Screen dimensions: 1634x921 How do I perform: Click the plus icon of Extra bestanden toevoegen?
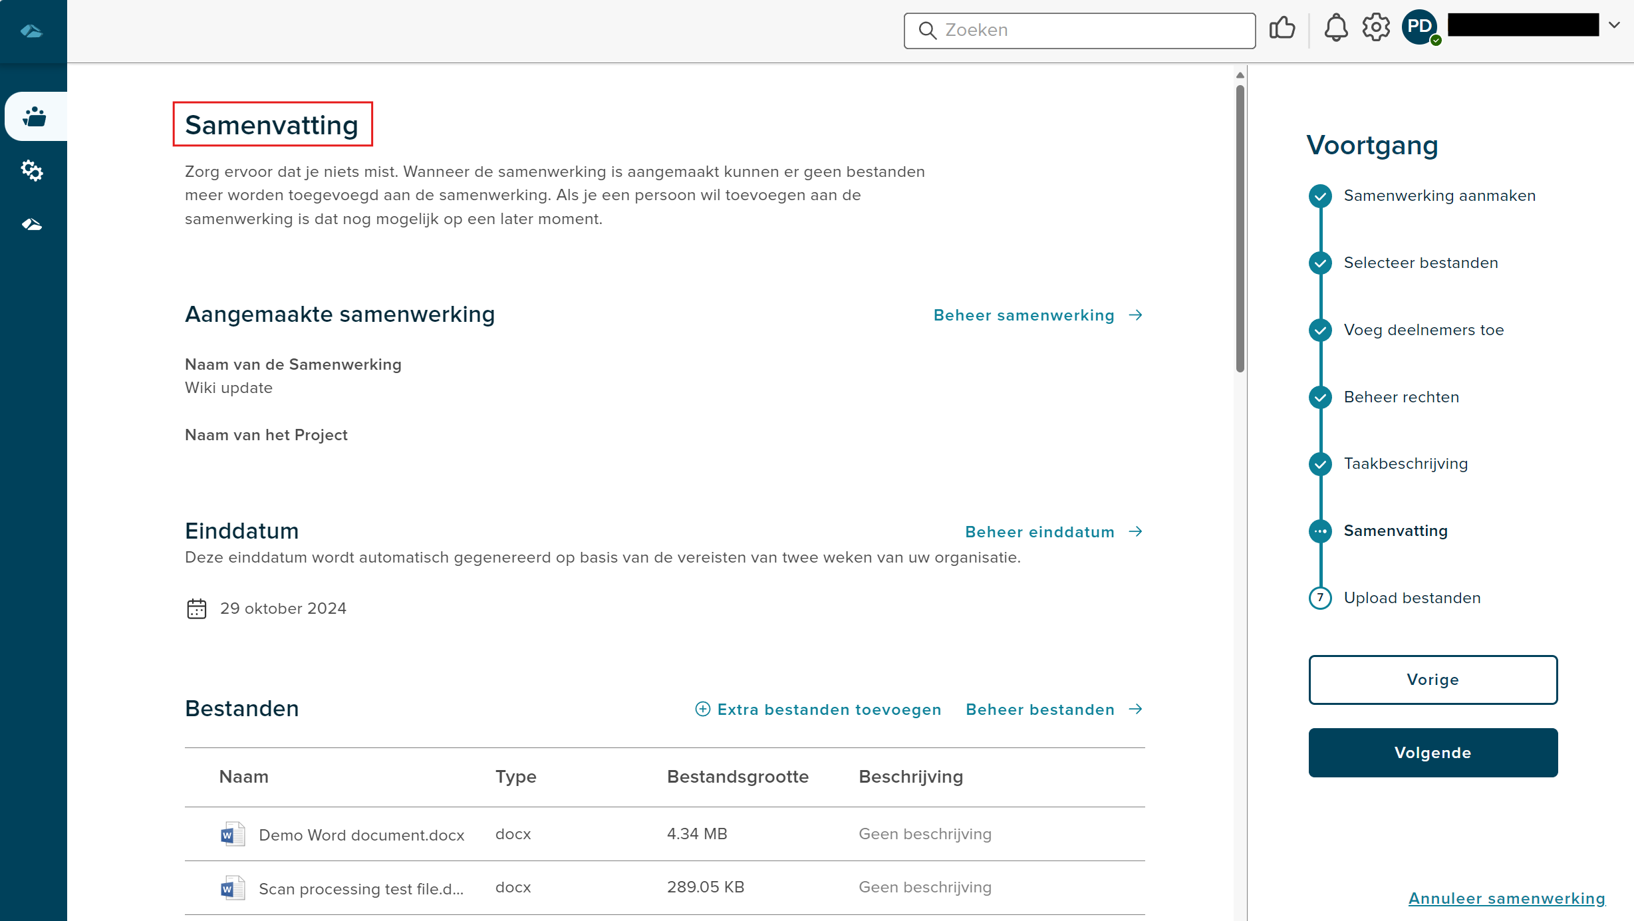702,709
